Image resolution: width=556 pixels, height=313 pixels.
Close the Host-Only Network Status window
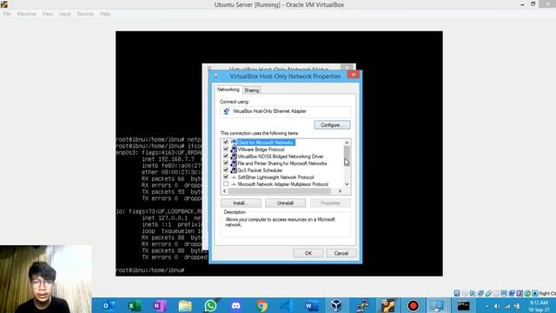(x=347, y=67)
